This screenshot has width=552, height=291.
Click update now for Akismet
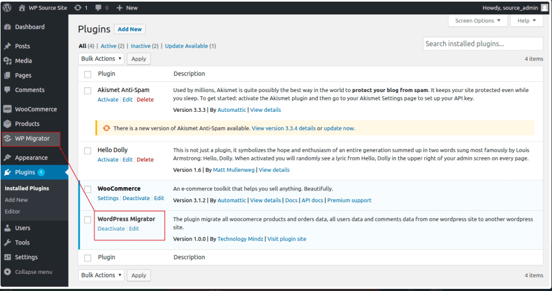(x=339, y=128)
